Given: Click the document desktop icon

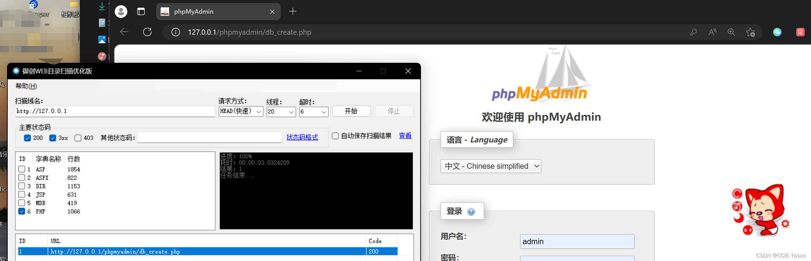Looking at the screenshot, I should (x=102, y=23).
